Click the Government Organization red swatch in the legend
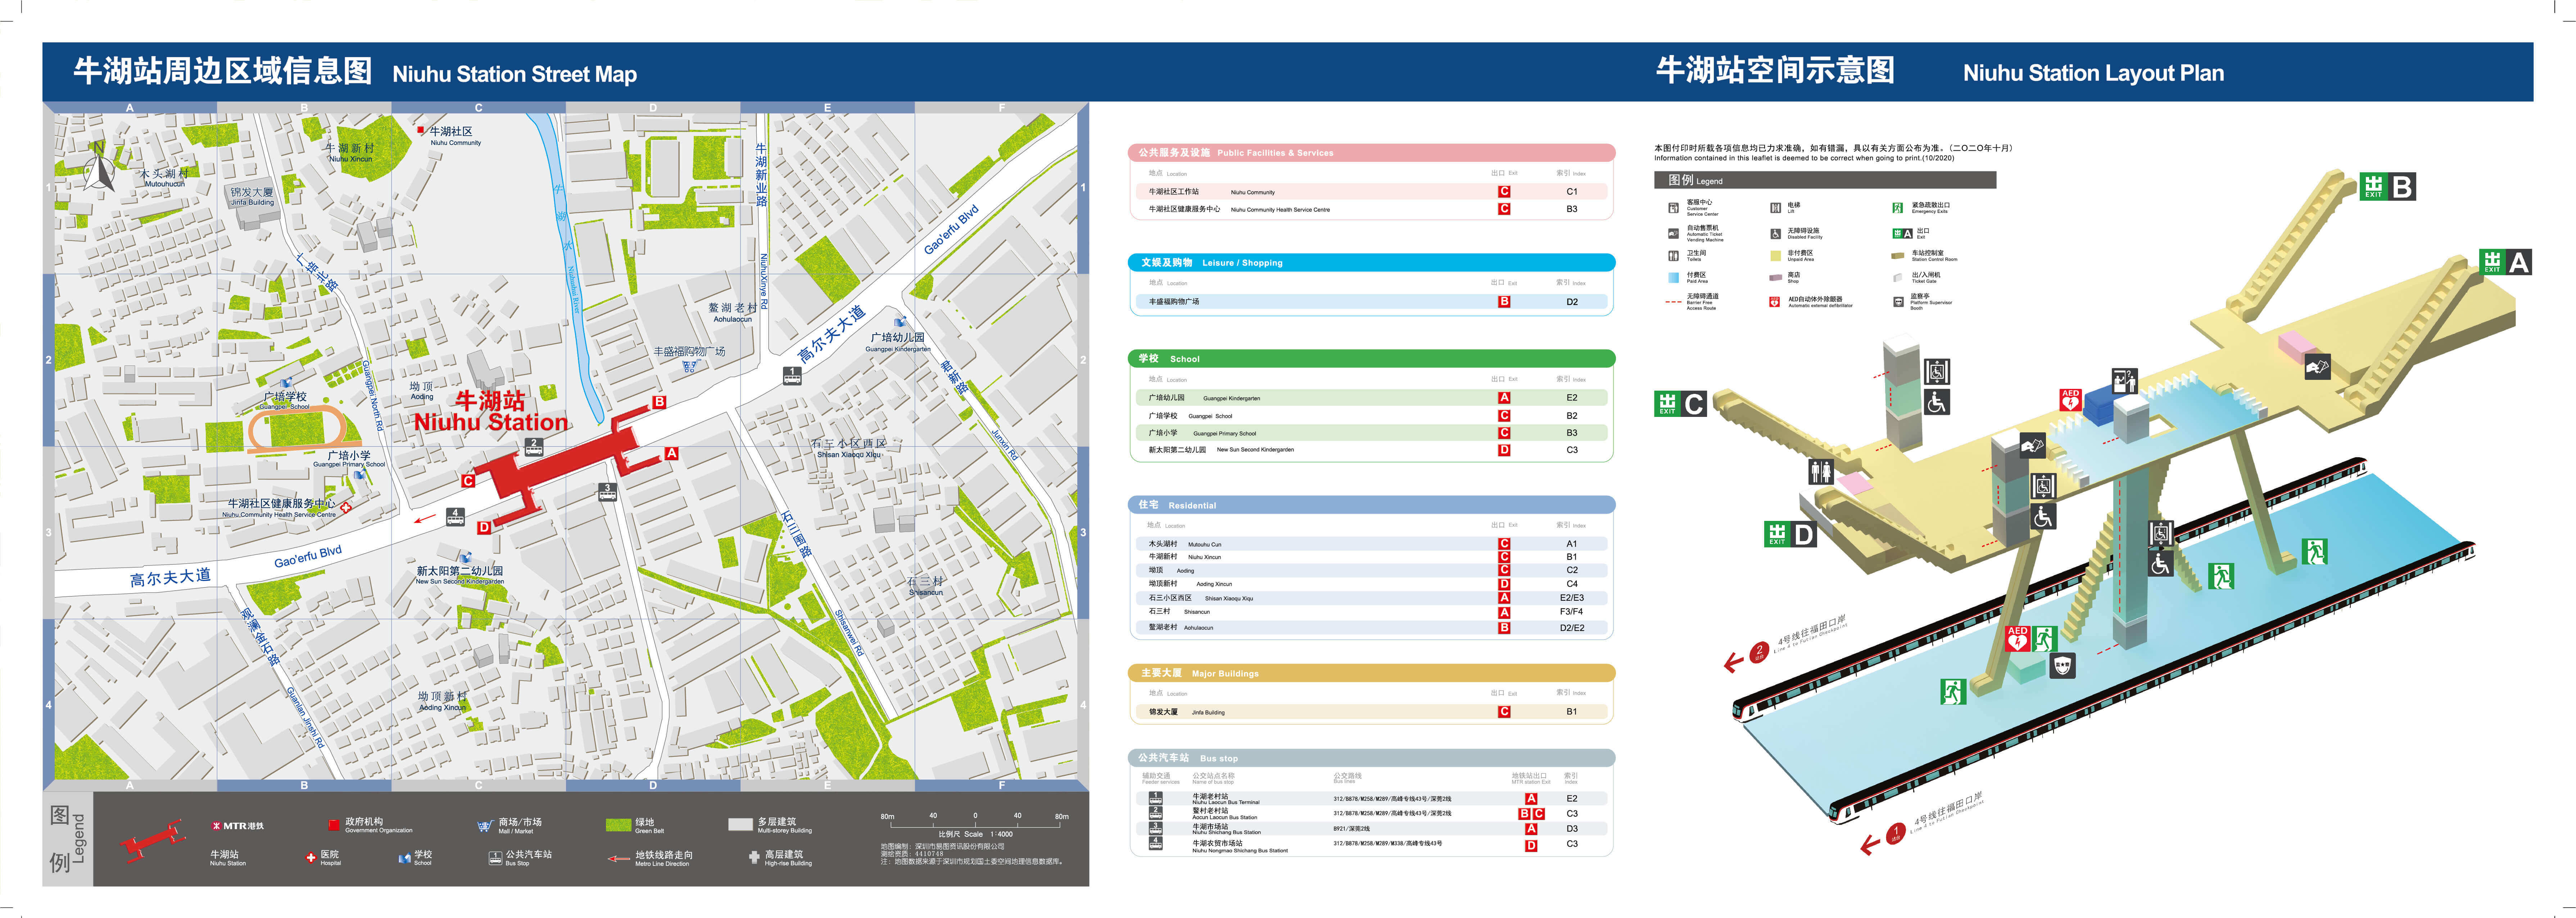The height and width of the screenshot is (918, 2576). pos(334,825)
